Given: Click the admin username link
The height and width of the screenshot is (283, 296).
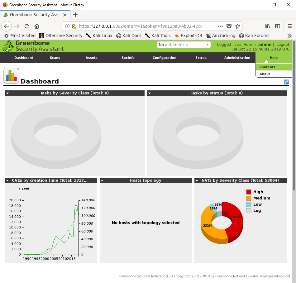Looking at the screenshot, I should 265,44.
